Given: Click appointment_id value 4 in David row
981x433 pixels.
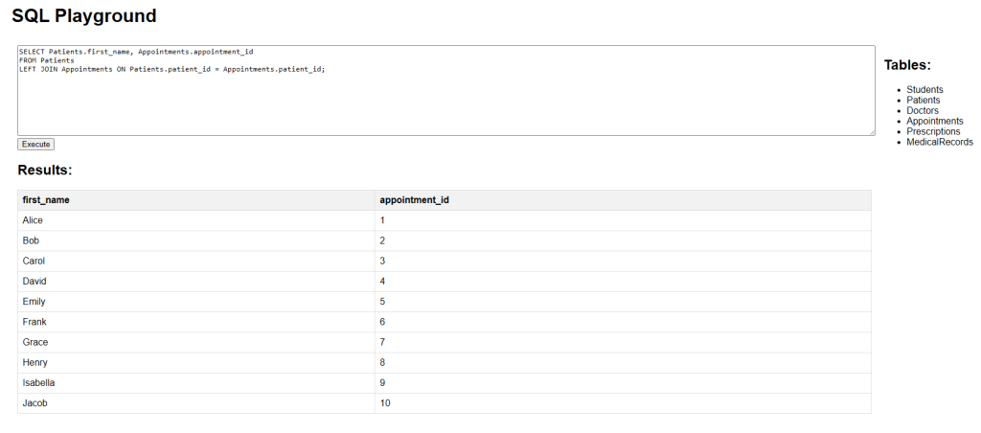Looking at the screenshot, I should [623, 282].
